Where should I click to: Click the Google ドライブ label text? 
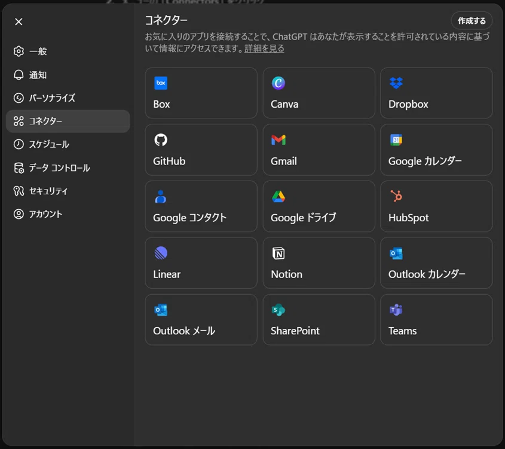pyautogui.click(x=304, y=218)
